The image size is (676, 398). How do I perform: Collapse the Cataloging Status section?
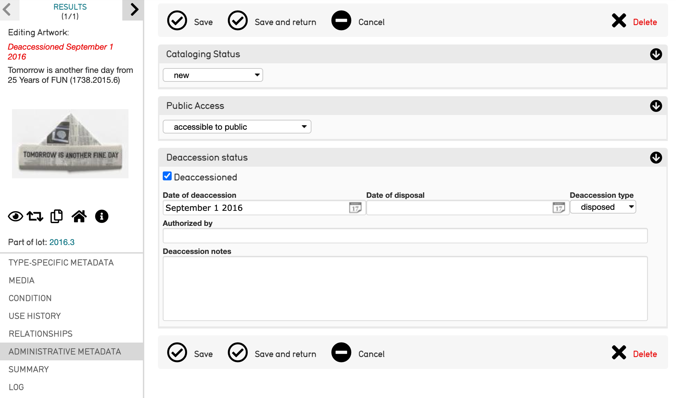click(x=656, y=54)
